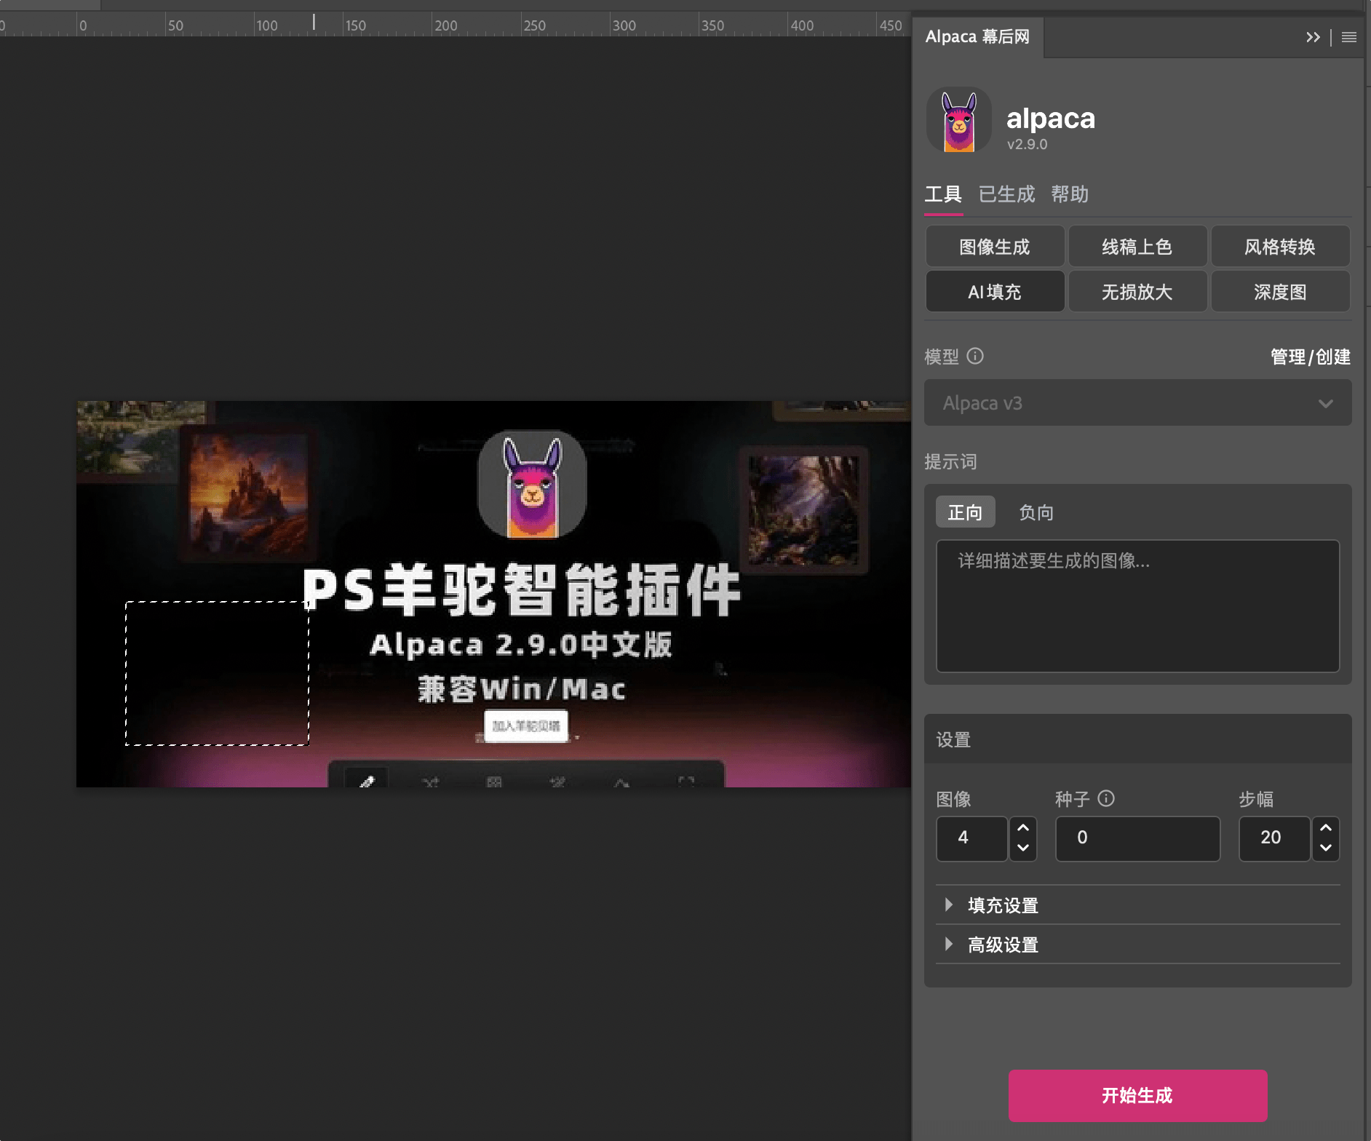
Task: Select the 深度图 tool
Action: (x=1280, y=292)
